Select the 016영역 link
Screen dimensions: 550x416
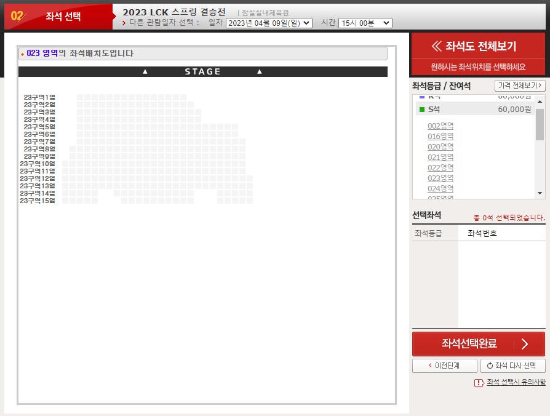pyautogui.click(x=440, y=137)
